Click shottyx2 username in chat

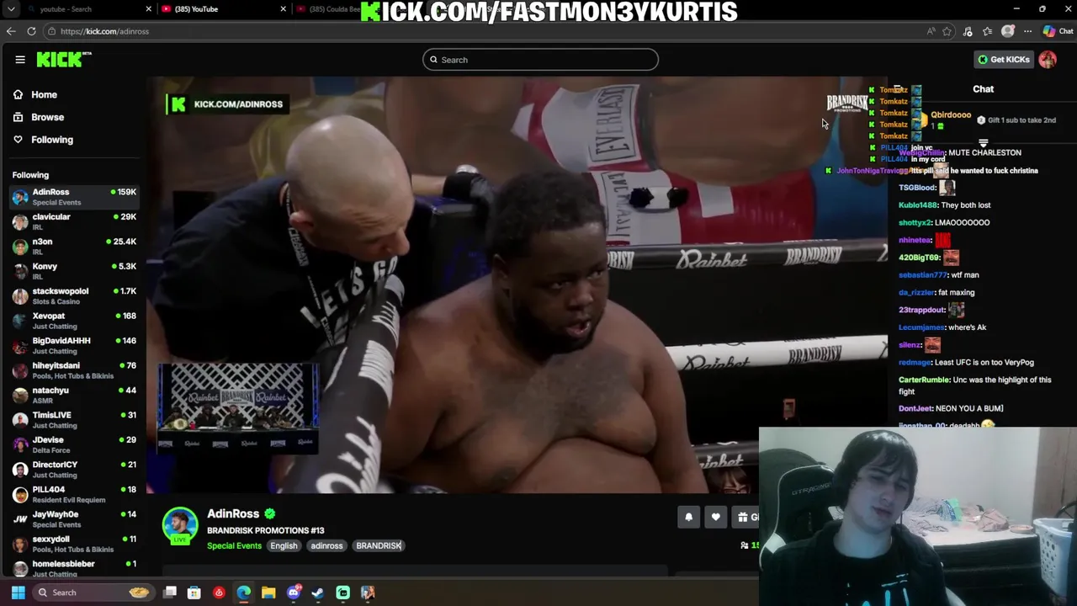pyautogui.click(x=915, y=223)
